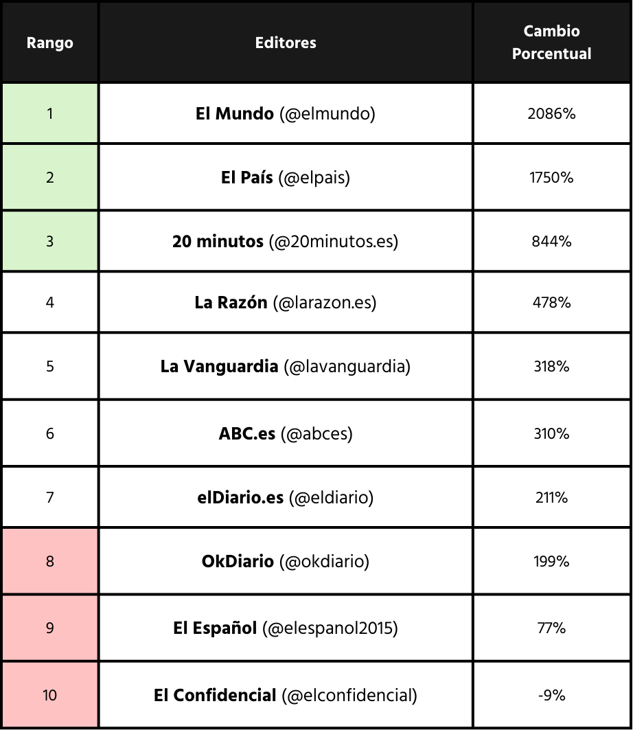Click the elDiario.es (@eldiario) entry
Viewport: 633px width, 730px height.
pos(286,498)
